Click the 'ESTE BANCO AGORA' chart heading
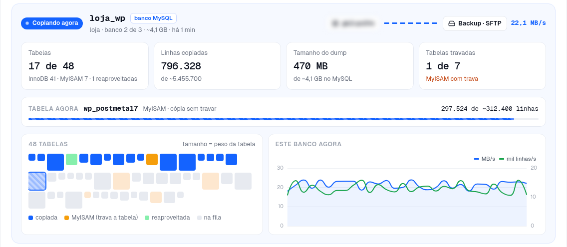 tap(308, 144)
